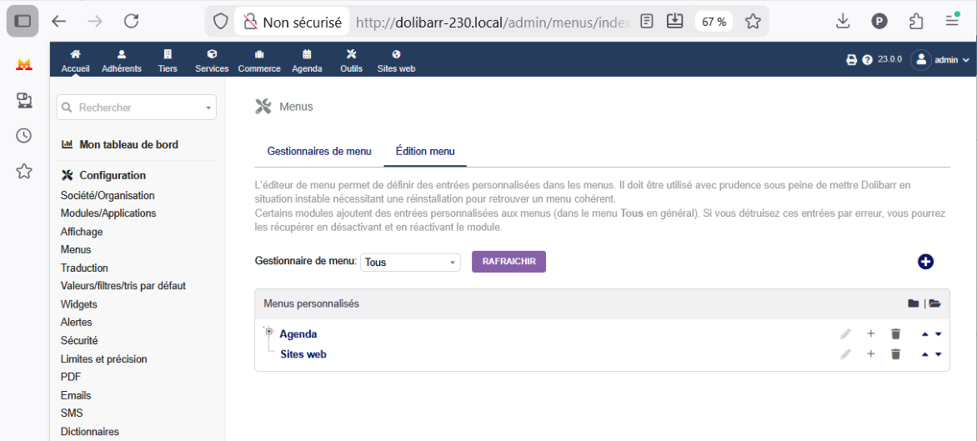Open the print page icon

(851, 60)
